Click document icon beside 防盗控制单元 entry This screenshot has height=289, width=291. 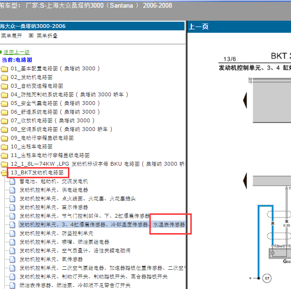[13, 233]
